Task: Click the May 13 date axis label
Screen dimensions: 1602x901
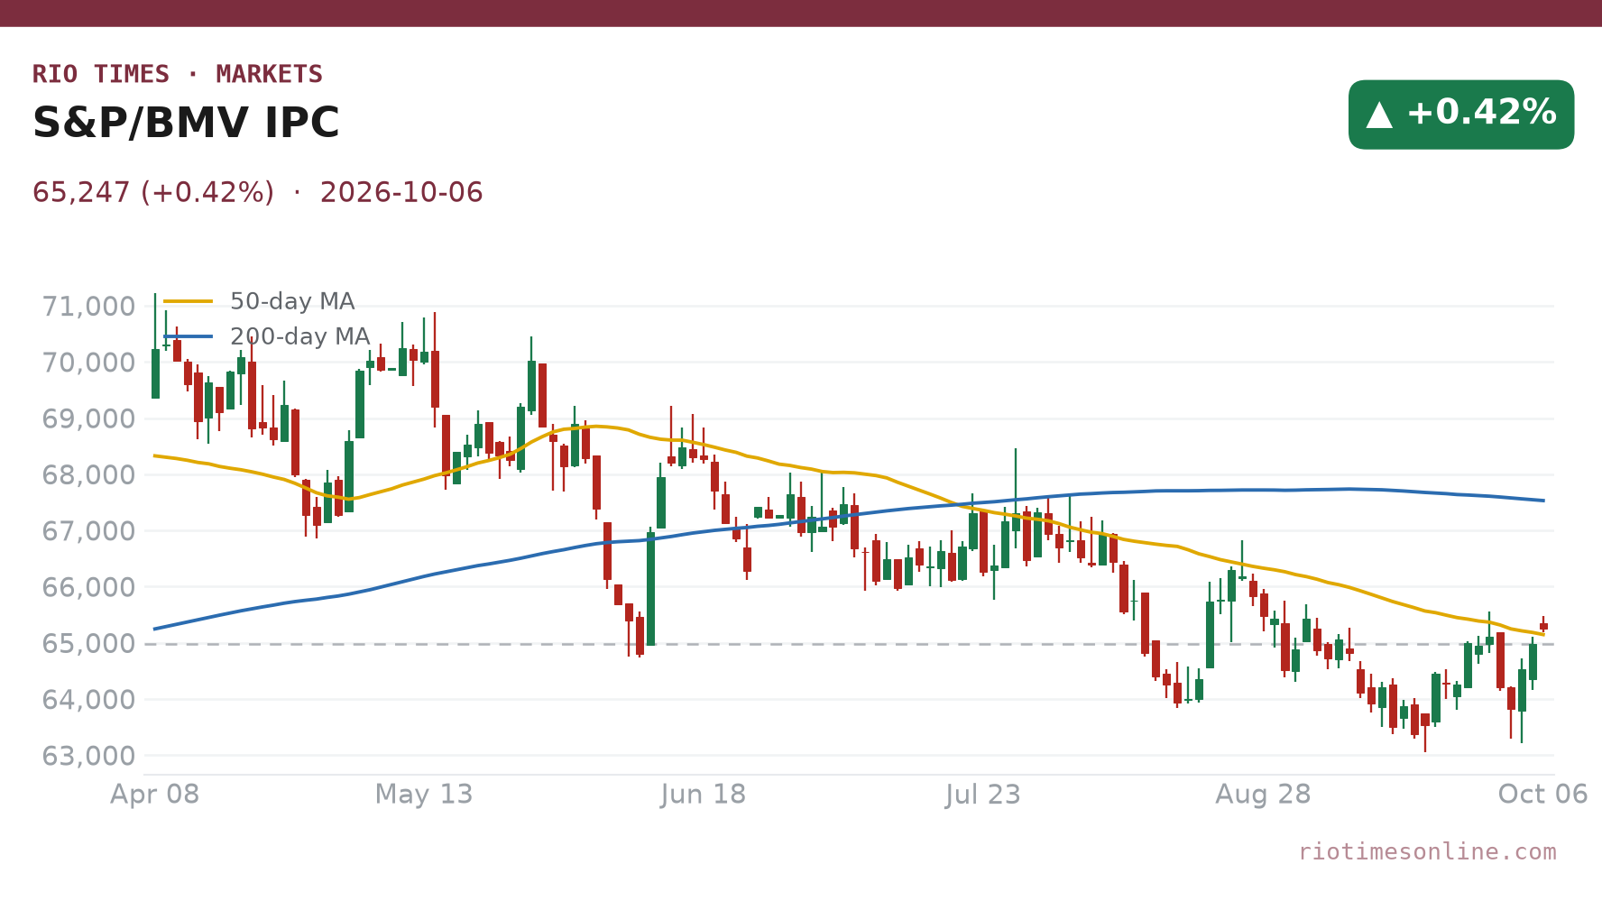Action: pos(424,795)
